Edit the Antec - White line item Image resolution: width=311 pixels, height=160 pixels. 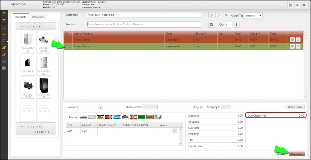tap(292, 40)
